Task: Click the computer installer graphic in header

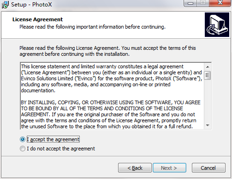Action: point(217,24)
